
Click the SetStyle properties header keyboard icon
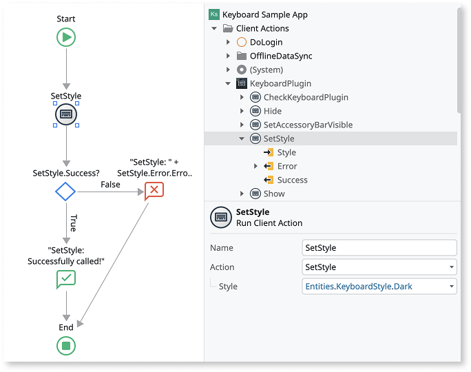click(221, 217)
